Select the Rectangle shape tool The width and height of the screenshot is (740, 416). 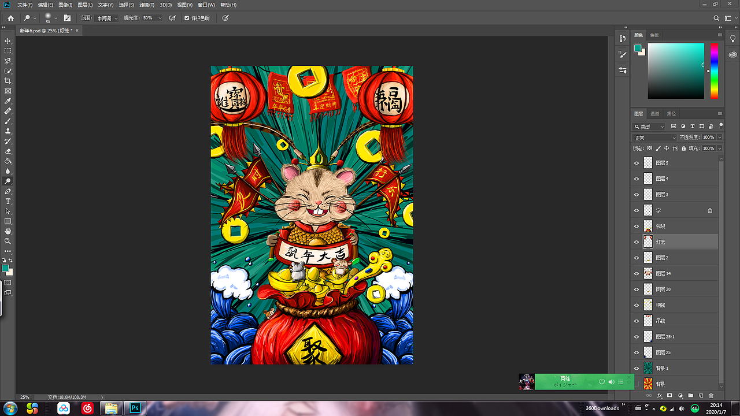(8, 221)
